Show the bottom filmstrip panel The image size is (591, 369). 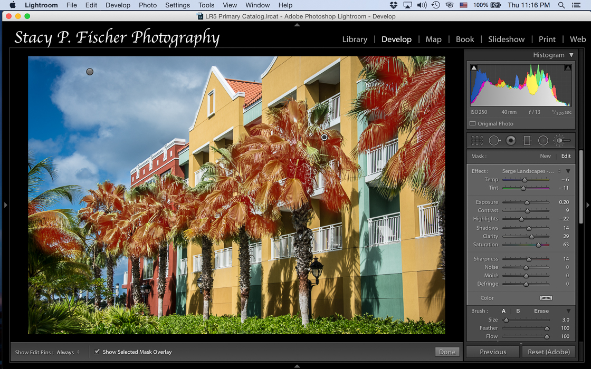(x=297, y=366)
